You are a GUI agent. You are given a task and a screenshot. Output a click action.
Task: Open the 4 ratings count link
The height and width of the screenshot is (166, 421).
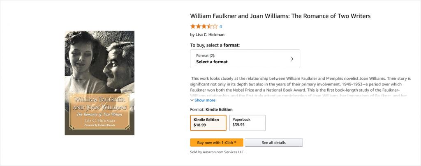[221, 26]
